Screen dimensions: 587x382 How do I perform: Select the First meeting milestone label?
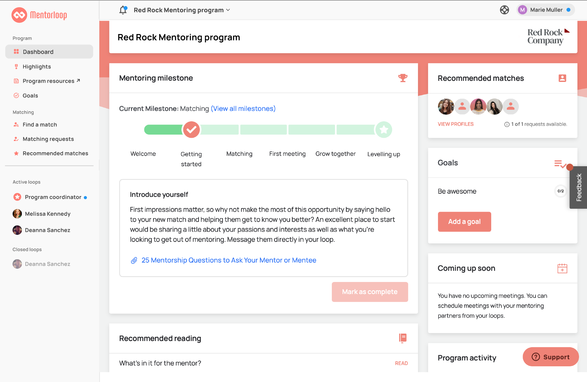pos(287,154)
